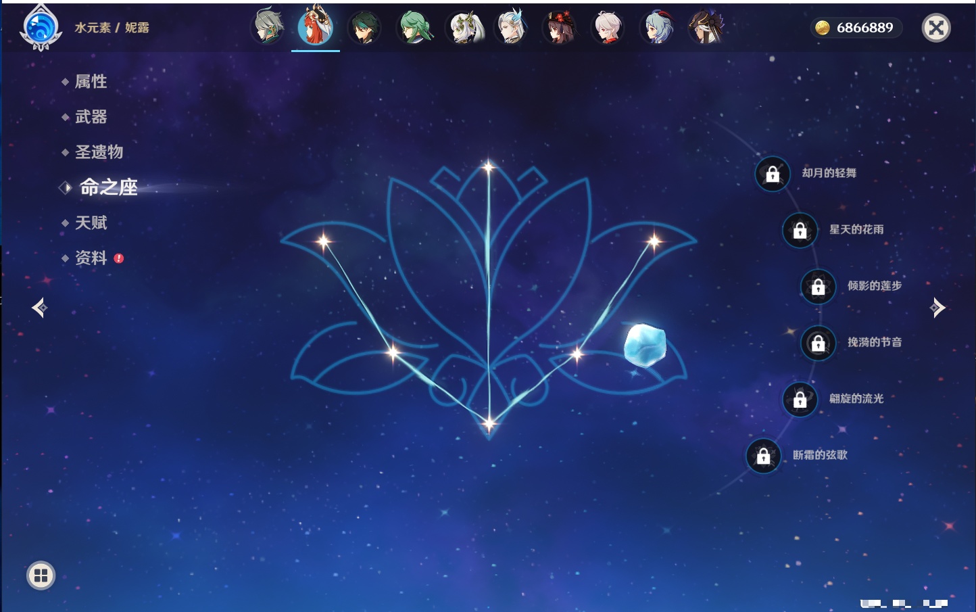Select the blue-haired avatar with red horns
Image resolution: width=976 pixels, height=612 pixels.
click(x=657, y=28)
